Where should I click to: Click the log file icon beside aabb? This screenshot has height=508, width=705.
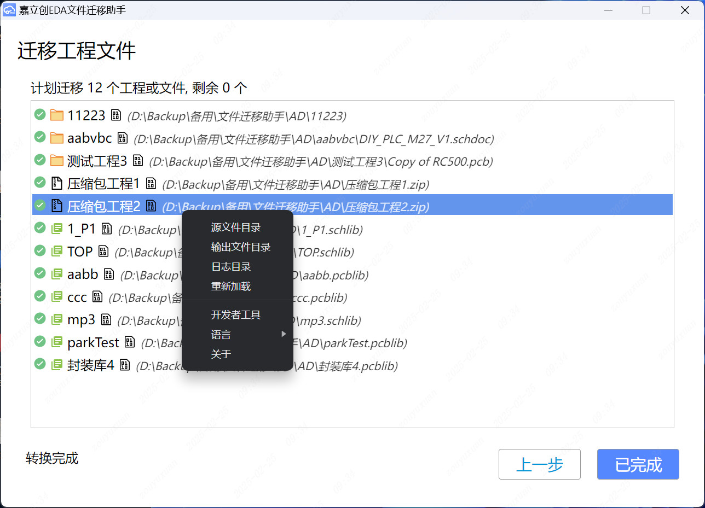(x=109, y=274)
